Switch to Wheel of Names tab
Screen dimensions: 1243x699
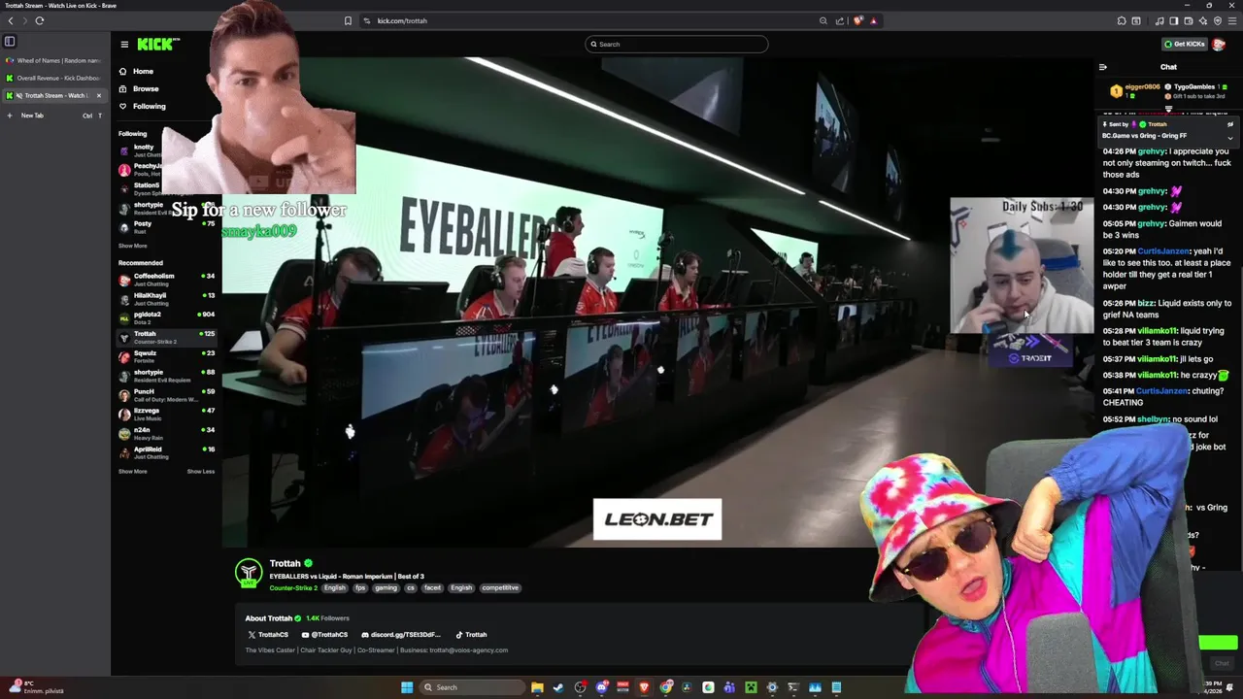[55, 60]
